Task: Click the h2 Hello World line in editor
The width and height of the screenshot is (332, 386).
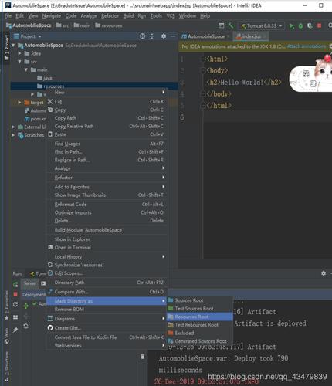Action: click(244, 83)
